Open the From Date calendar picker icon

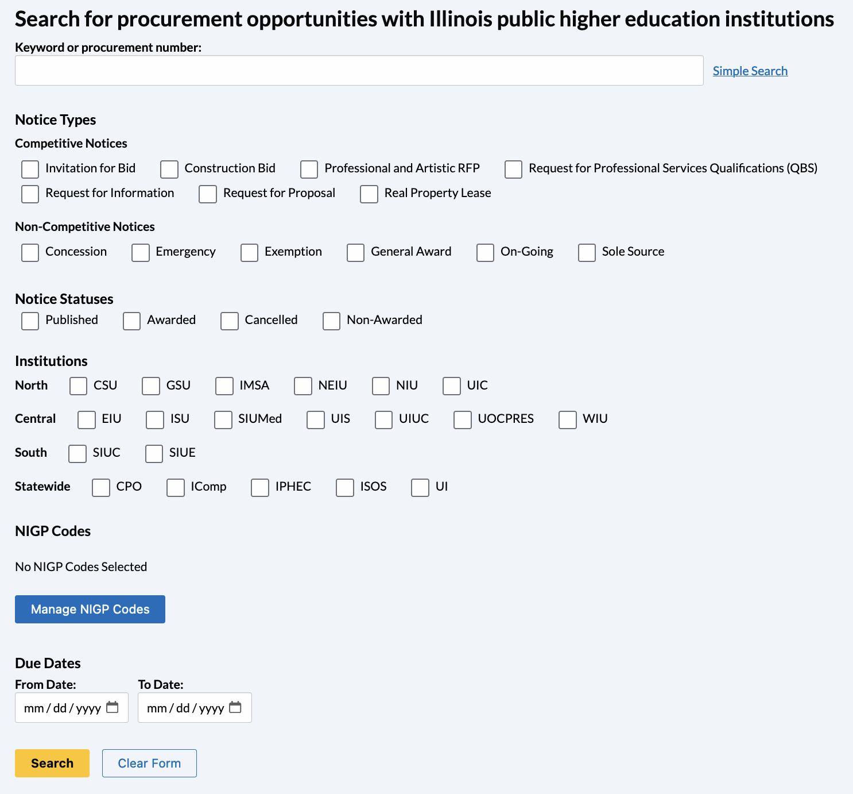point(113,707)
